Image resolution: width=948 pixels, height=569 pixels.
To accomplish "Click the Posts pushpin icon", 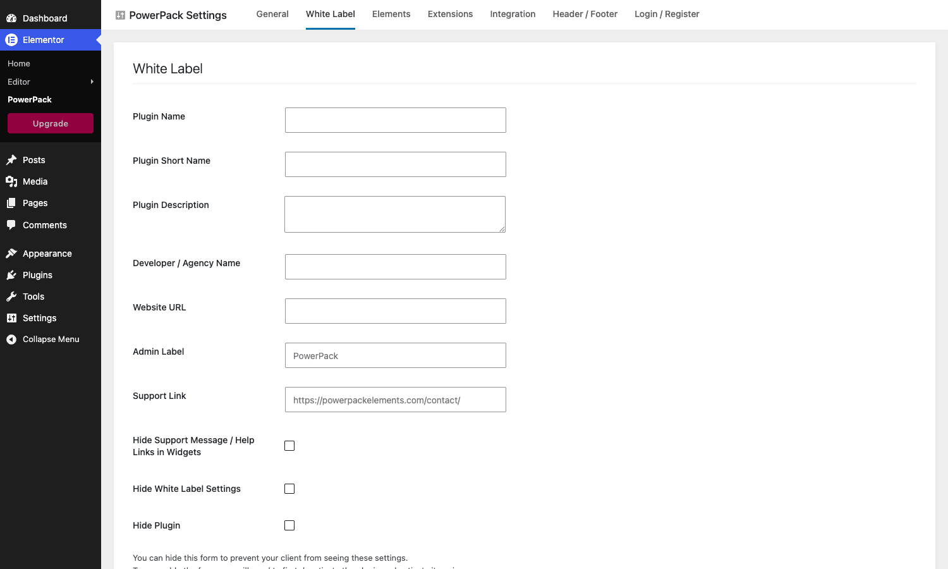I will coord(11,160).
